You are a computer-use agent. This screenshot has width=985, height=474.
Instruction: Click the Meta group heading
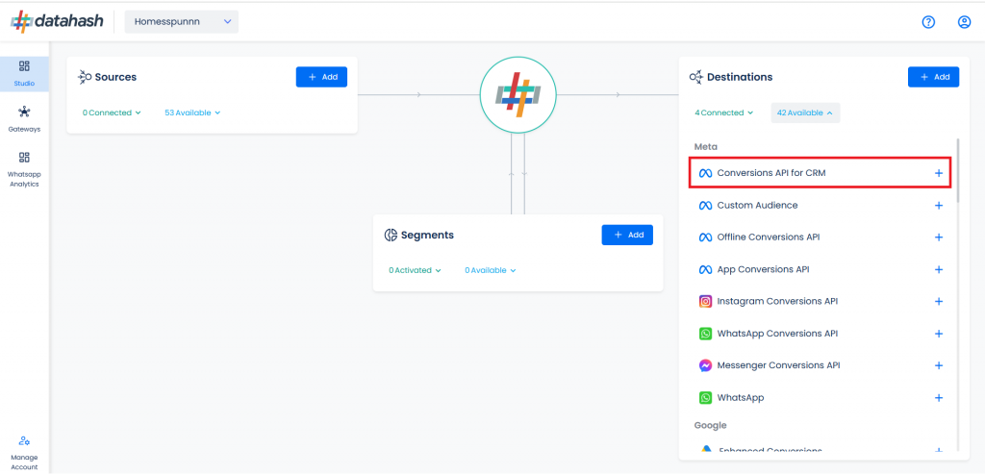coord(705,147)
